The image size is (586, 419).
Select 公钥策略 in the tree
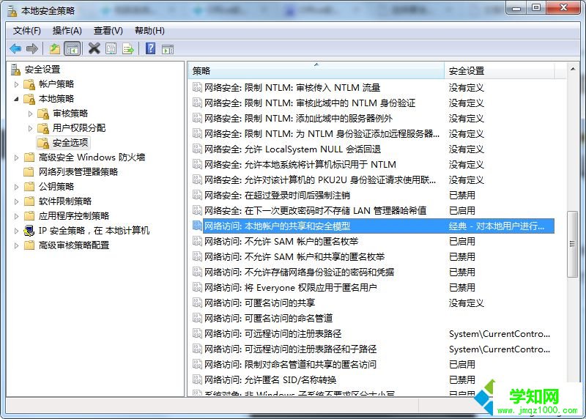56,187
